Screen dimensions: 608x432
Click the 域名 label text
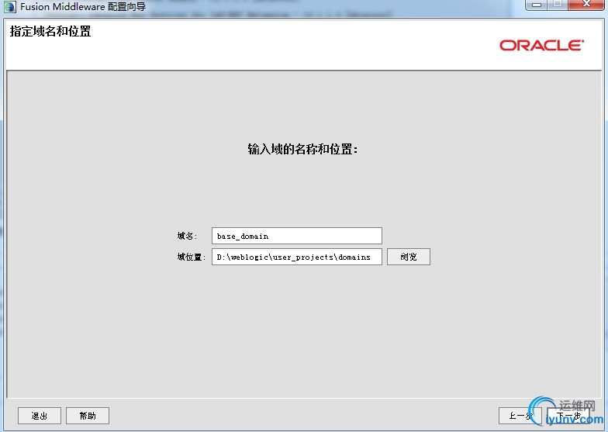(188, 236)
